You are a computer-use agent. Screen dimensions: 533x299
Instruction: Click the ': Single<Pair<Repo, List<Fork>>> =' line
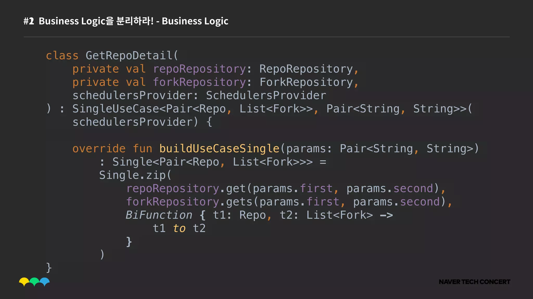[213, 162]
